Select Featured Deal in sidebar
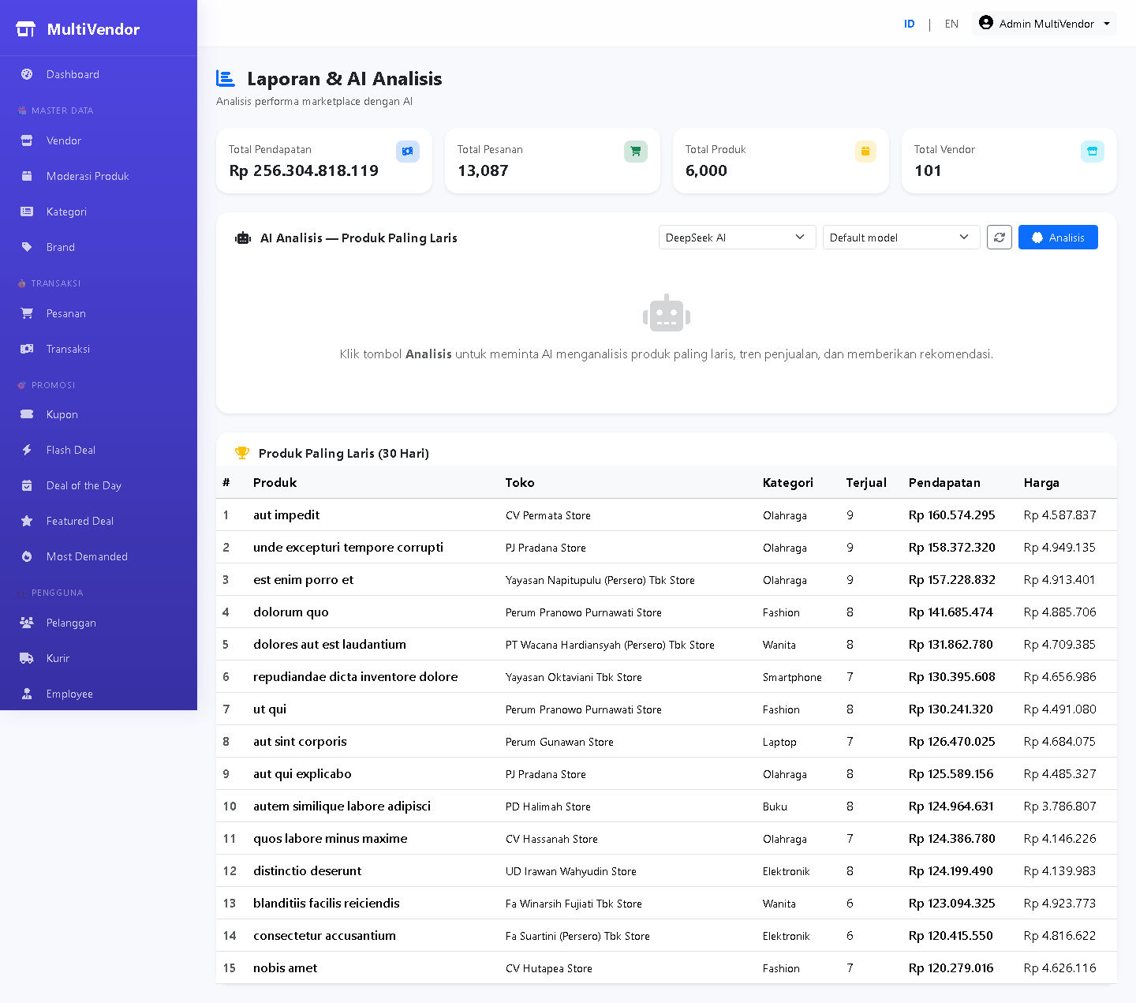The height and width of the screenshot is (1003, 1136). pyautogui.click(x=99, y=521)
